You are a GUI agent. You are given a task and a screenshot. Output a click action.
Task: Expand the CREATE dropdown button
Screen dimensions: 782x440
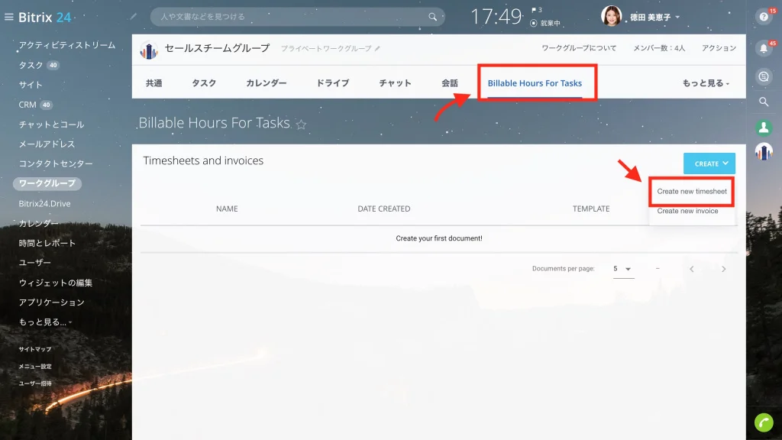709,163
